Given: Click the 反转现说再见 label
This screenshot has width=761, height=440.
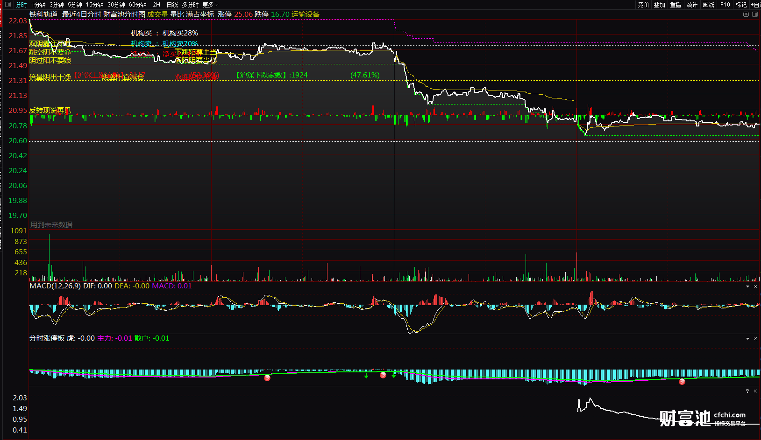Looking at the screenshot, I should click(x=50, y=111).
